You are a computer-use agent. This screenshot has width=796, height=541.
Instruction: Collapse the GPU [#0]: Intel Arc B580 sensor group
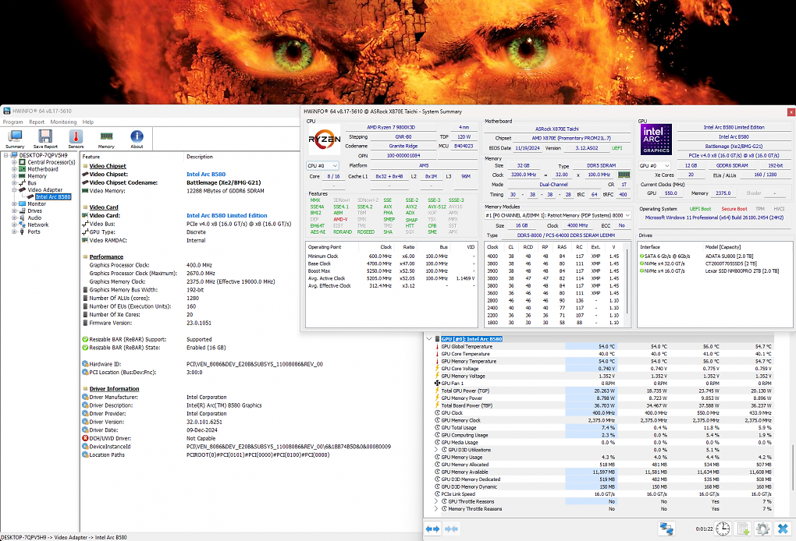[429, 338]
